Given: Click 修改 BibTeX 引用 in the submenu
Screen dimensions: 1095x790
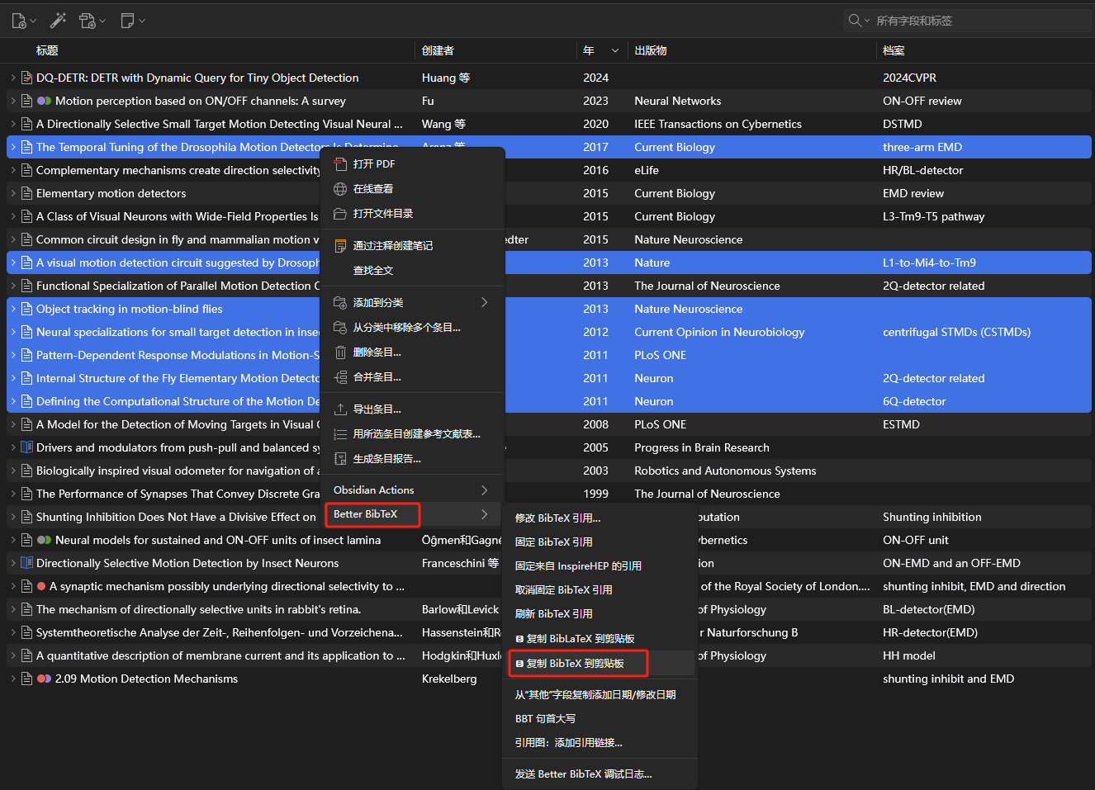Looking at the screenshot, I should tap(557, 518).
